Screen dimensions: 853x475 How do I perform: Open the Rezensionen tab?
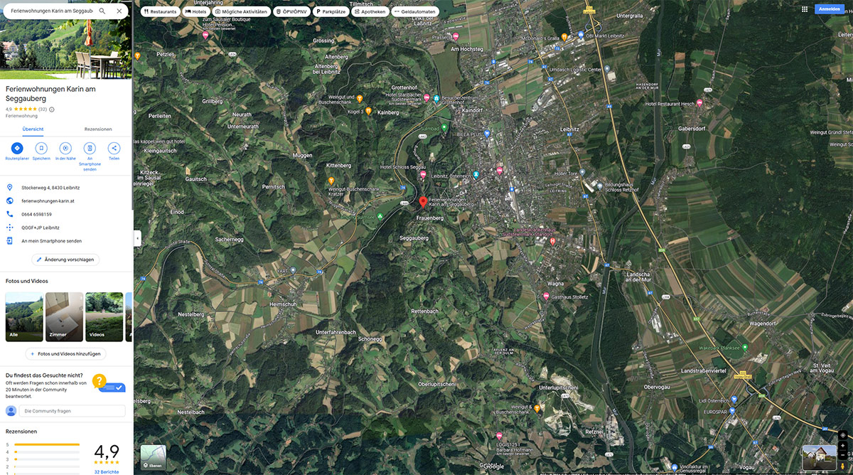tap(98, 129)
